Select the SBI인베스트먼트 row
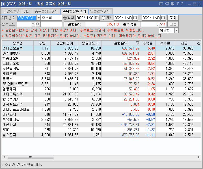The width and height of the screenshot is (203, 169). click(x=101, y=84)
